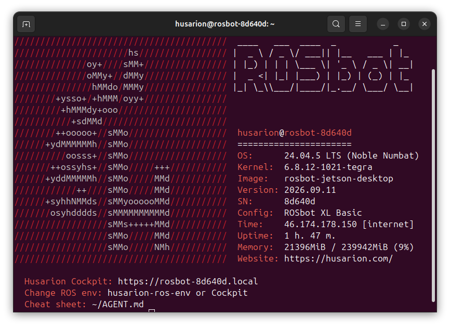
Task: Open a new terminal tab
Action: (26, 24)
